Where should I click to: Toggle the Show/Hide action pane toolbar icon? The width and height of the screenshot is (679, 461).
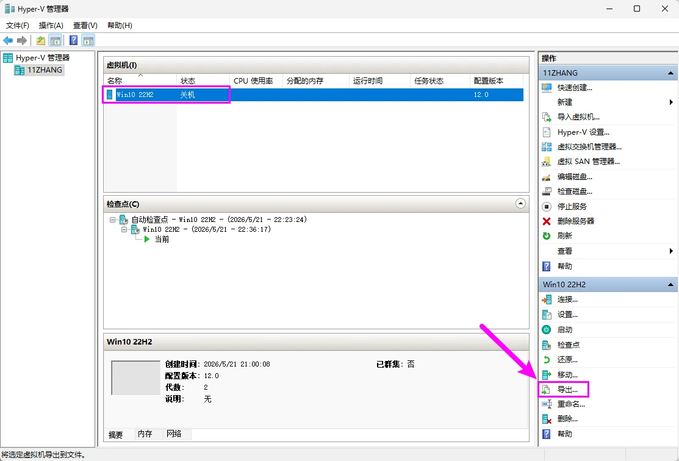pyautogui.click(x=88, y=41)
